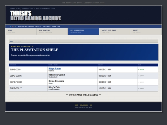Click the Games are added in Japanese release order text
Screen dimensions: 167x125
[31, 55]
